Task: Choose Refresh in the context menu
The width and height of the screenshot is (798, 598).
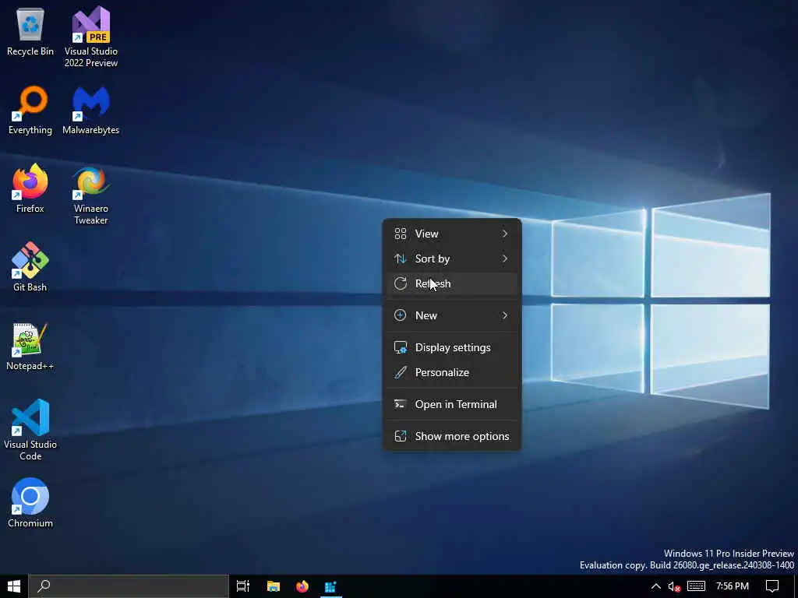Action: (x=452, y=283)
